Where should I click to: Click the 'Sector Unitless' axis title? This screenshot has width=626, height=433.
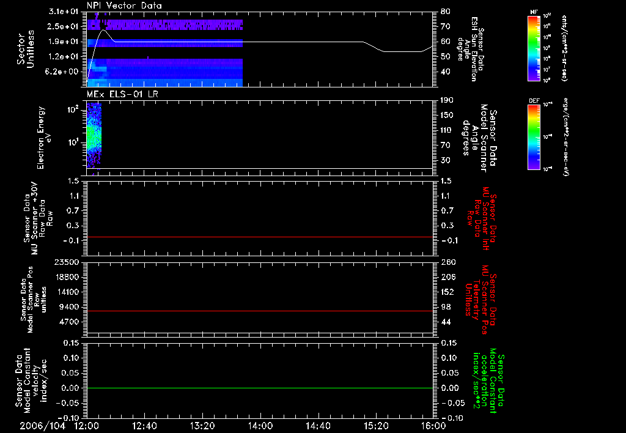click(x=26, y=49)
